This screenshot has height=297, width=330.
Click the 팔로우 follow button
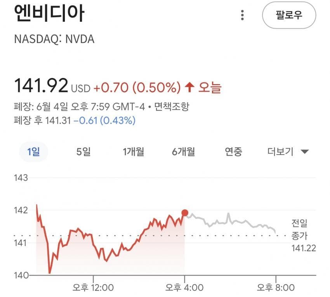[x=289, y=15]
